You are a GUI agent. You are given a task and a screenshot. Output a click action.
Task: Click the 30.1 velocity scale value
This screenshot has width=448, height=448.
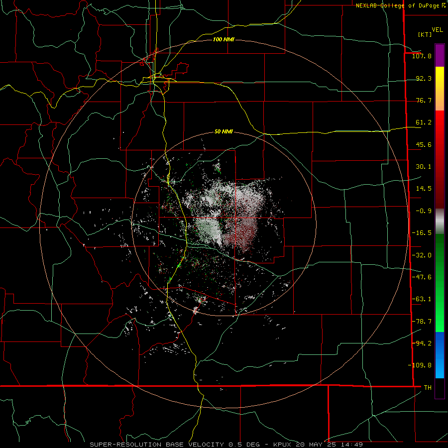pyautogui.click(x=424, y=167)
